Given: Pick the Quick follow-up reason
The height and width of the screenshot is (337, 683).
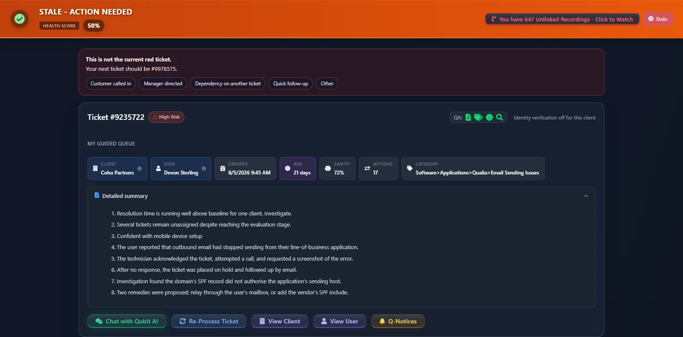Looking at the screenshot, I should [291, 84].
